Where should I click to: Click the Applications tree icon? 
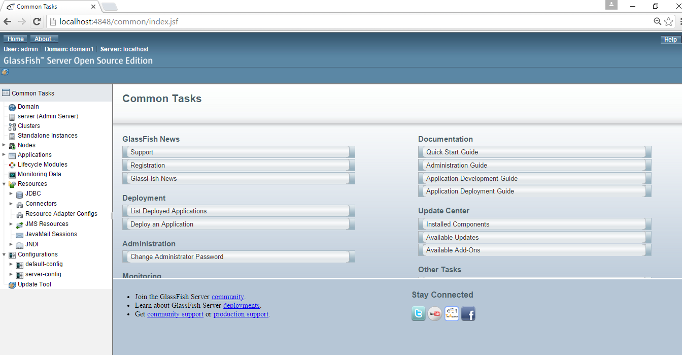12,155
